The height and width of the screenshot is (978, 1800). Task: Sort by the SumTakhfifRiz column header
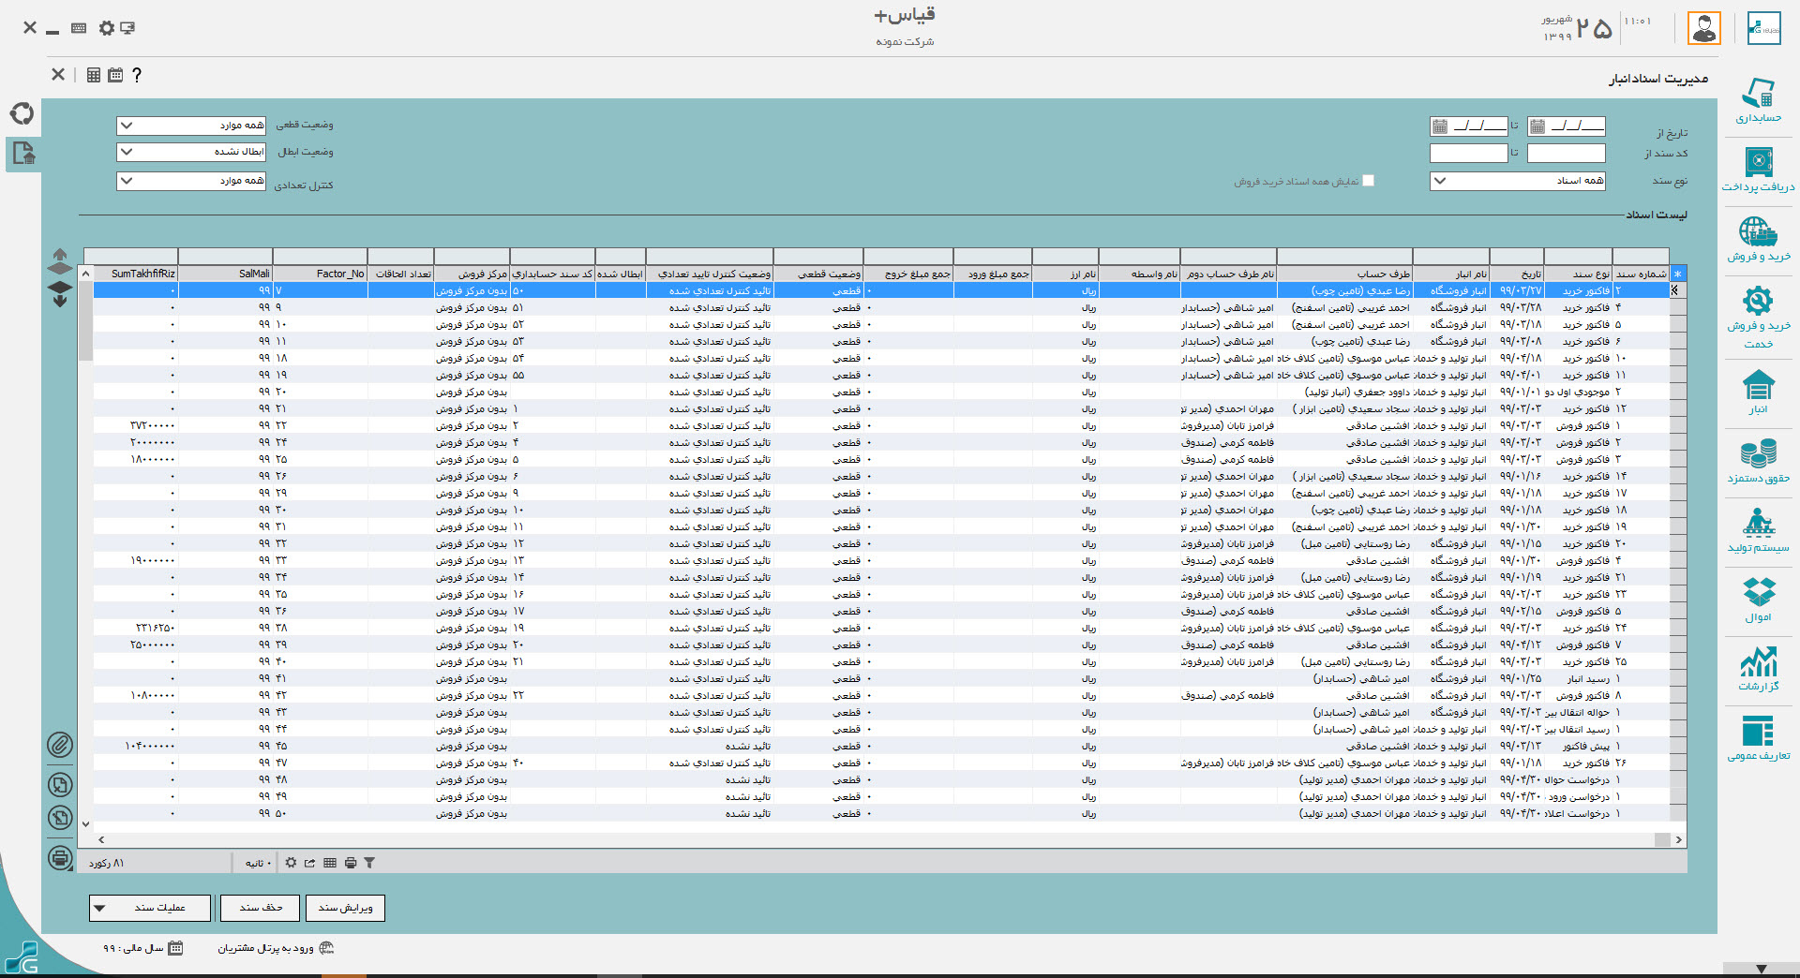pyautogui.click(x=130, y=274)
